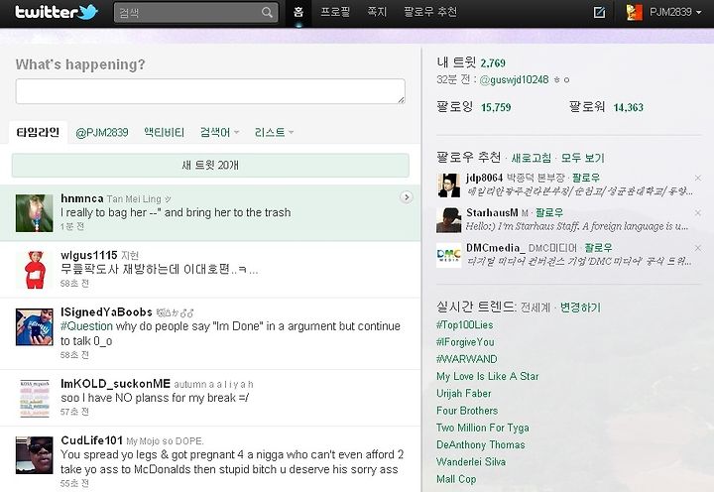The image size is (714, 492).
Task: Open the #WARWAND trend
Action: point(467,359)
